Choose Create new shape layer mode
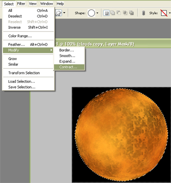171x183 pixels. tap(107, 13)
